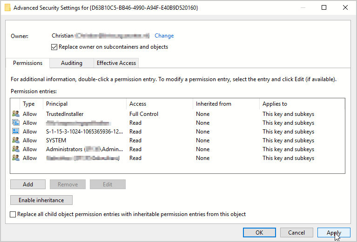Click the TrustedInstaller user group icon

pos(15,114)
